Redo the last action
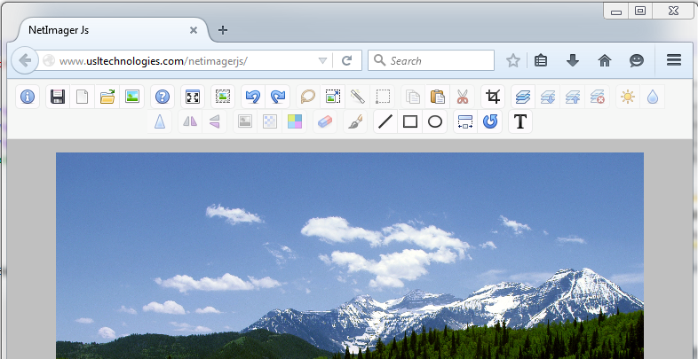698x359 pixels. coord(278,97)
